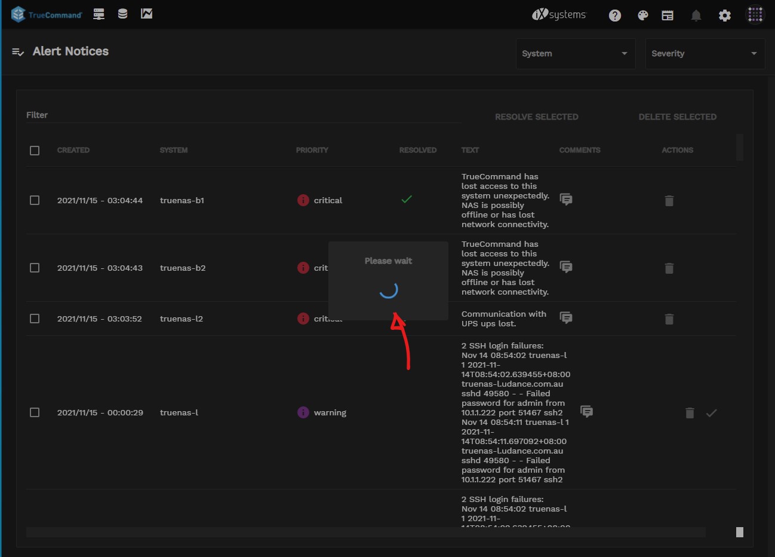Click the vertical table scrollbar thumb

point(740,148)
